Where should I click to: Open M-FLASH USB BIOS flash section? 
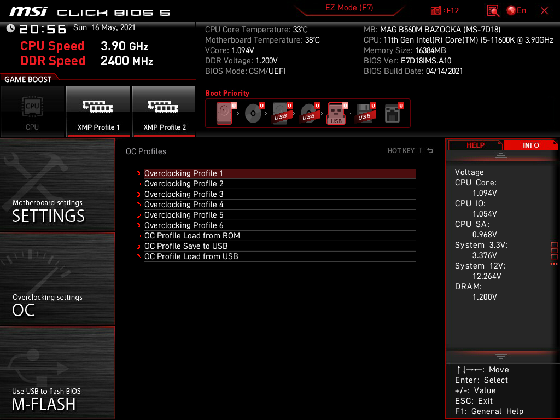pos(57,373)
